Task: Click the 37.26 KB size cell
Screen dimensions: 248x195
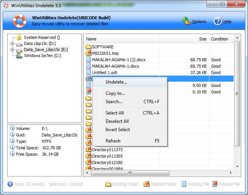Action: (x=198, y=73)
